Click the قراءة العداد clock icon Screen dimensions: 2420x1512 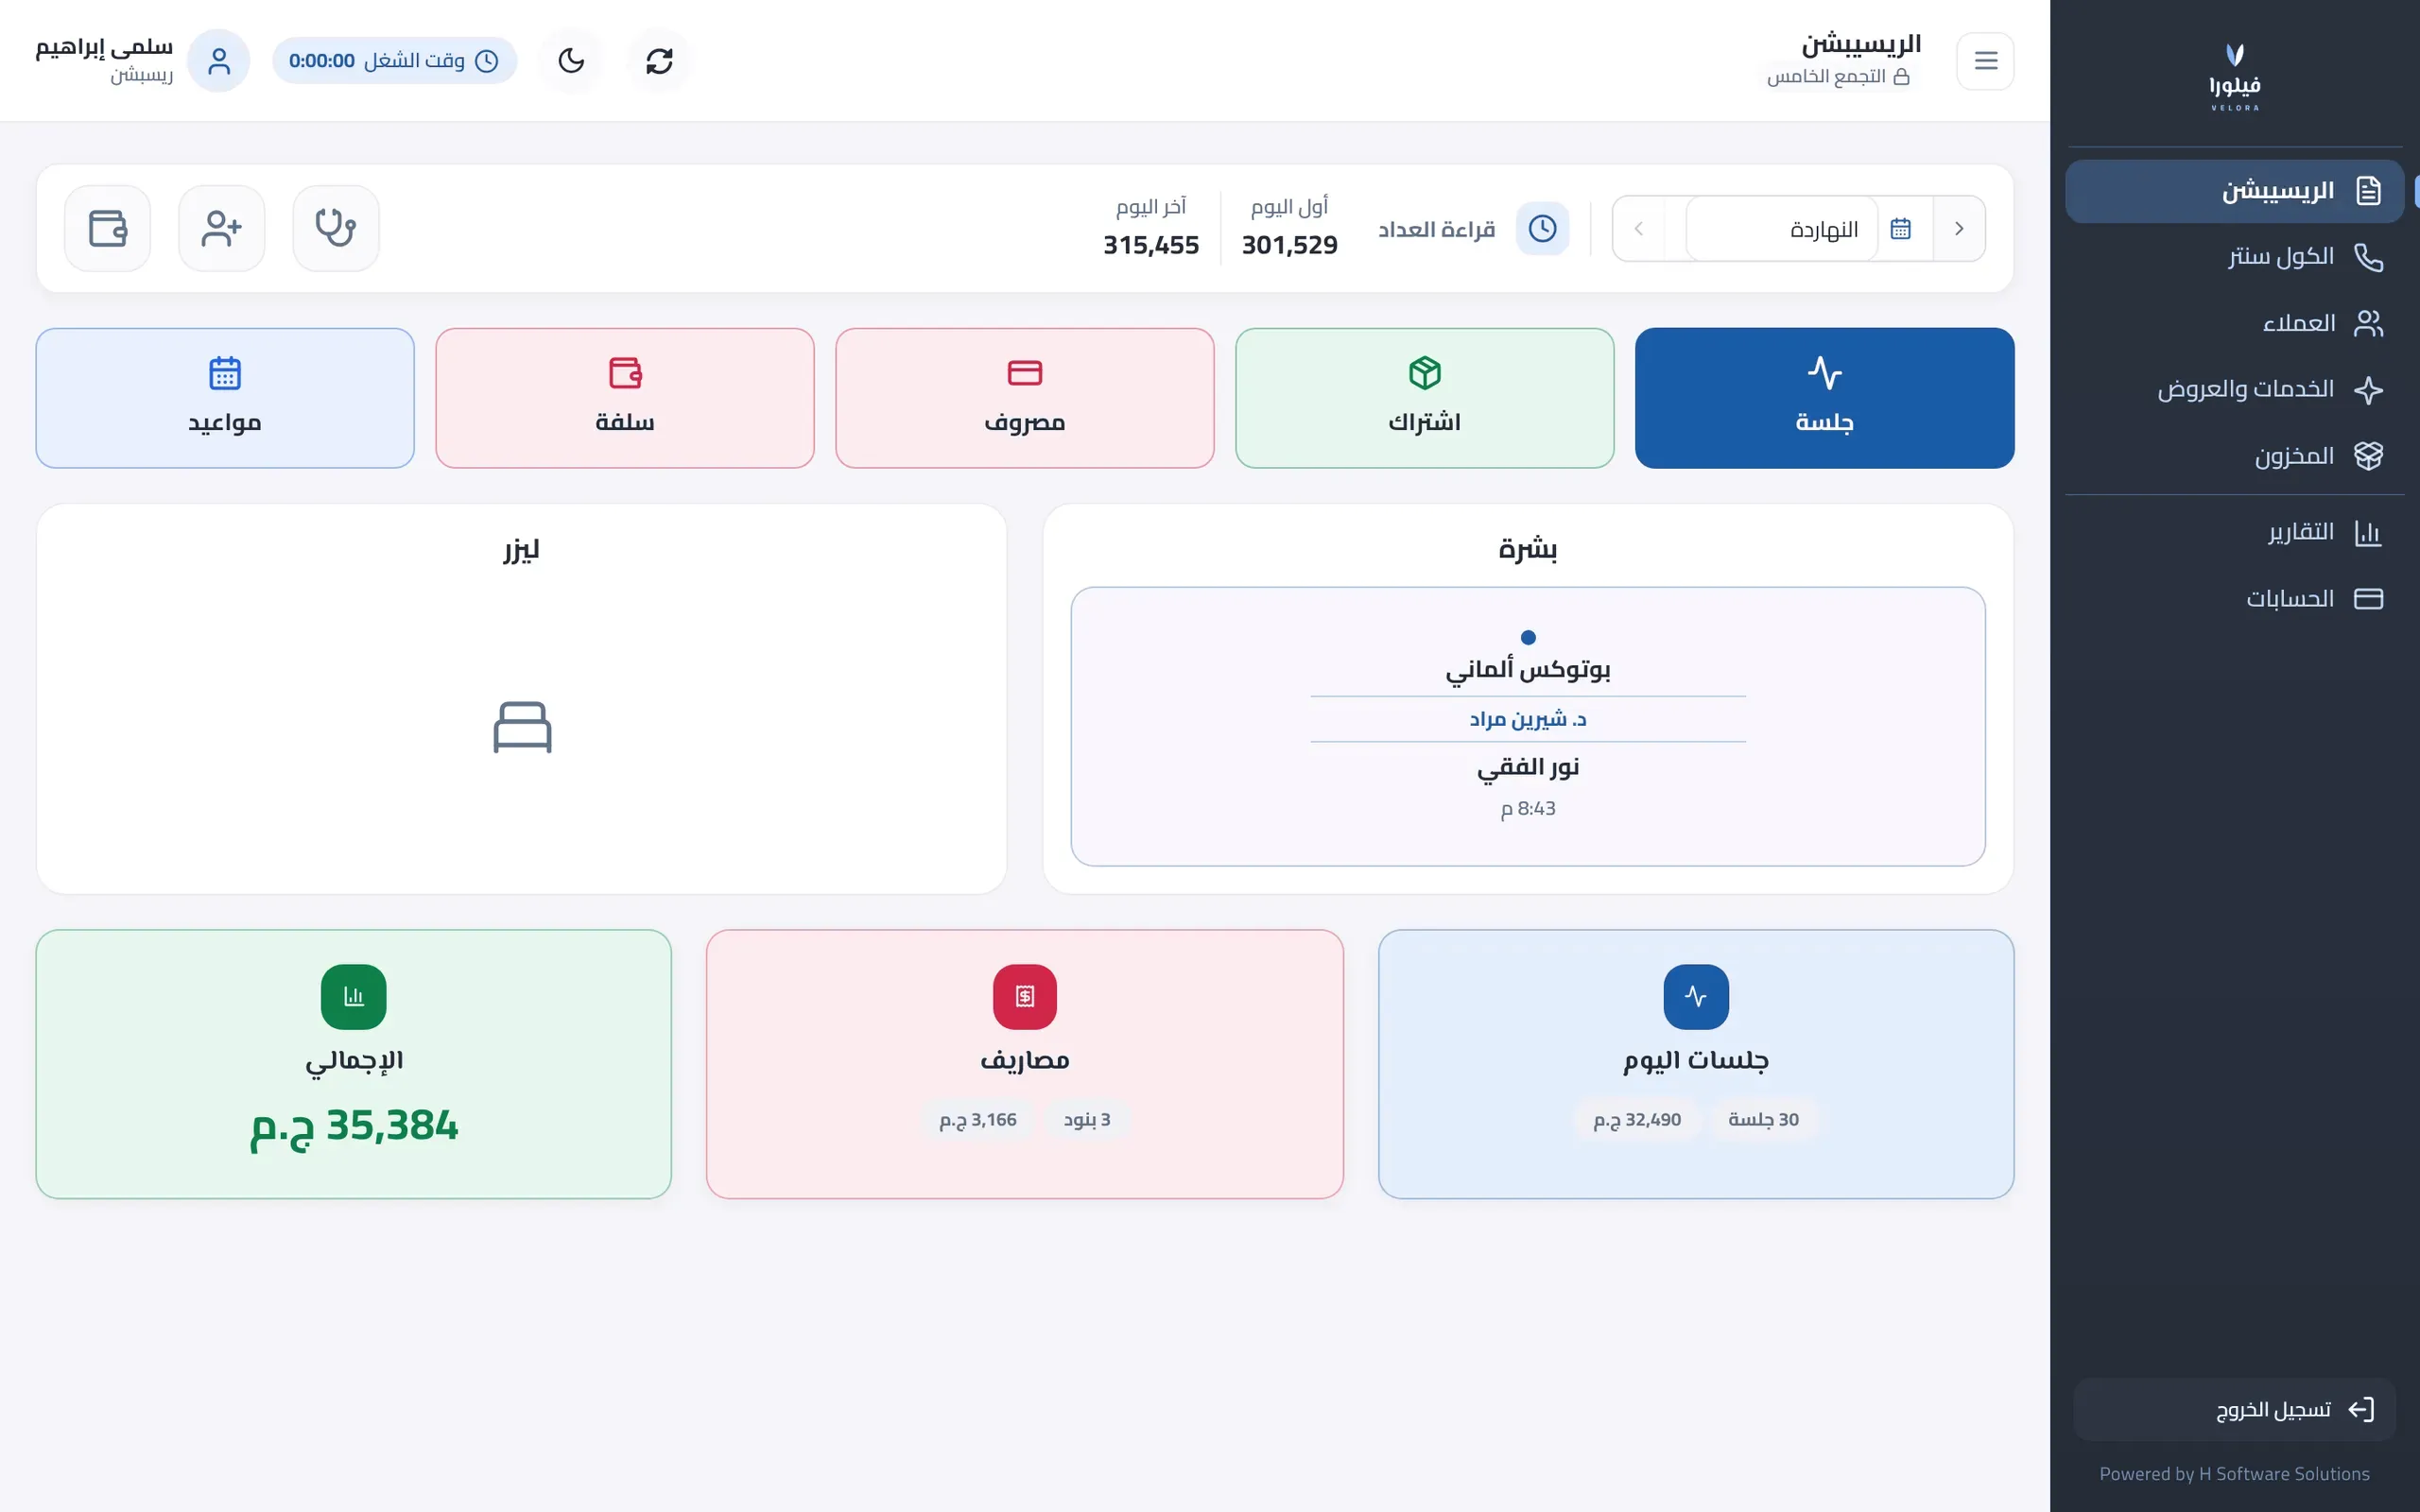point(1542,228)
